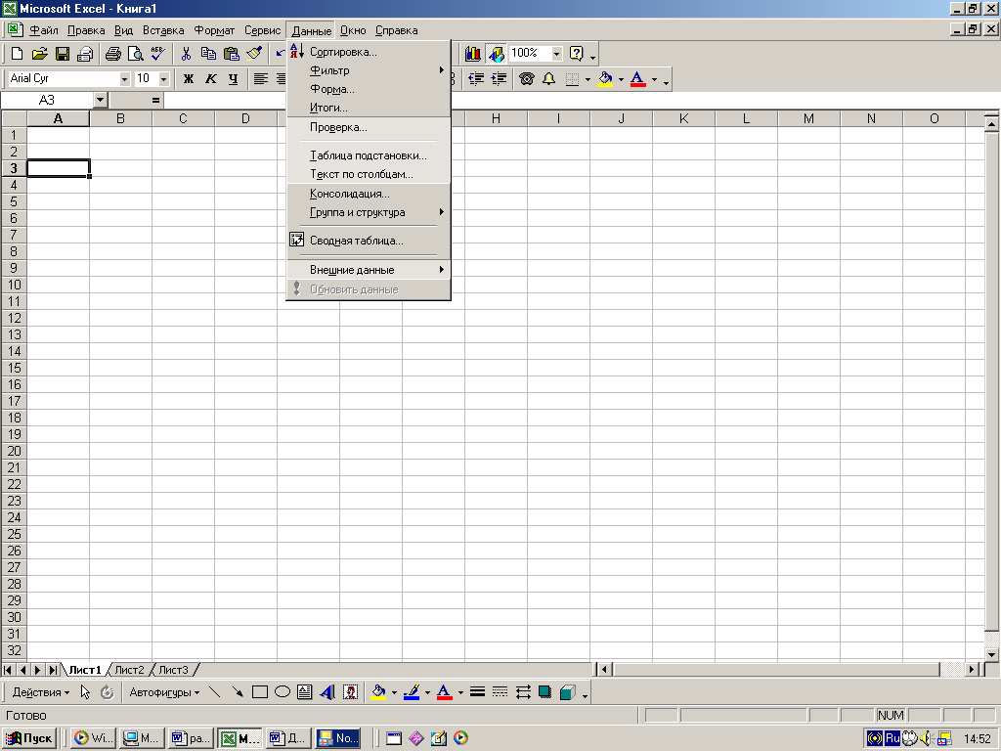Viewport: 1001px width, 751px height.
Task: Toggle the Free Rotate tool
Action: pos(108,692)
